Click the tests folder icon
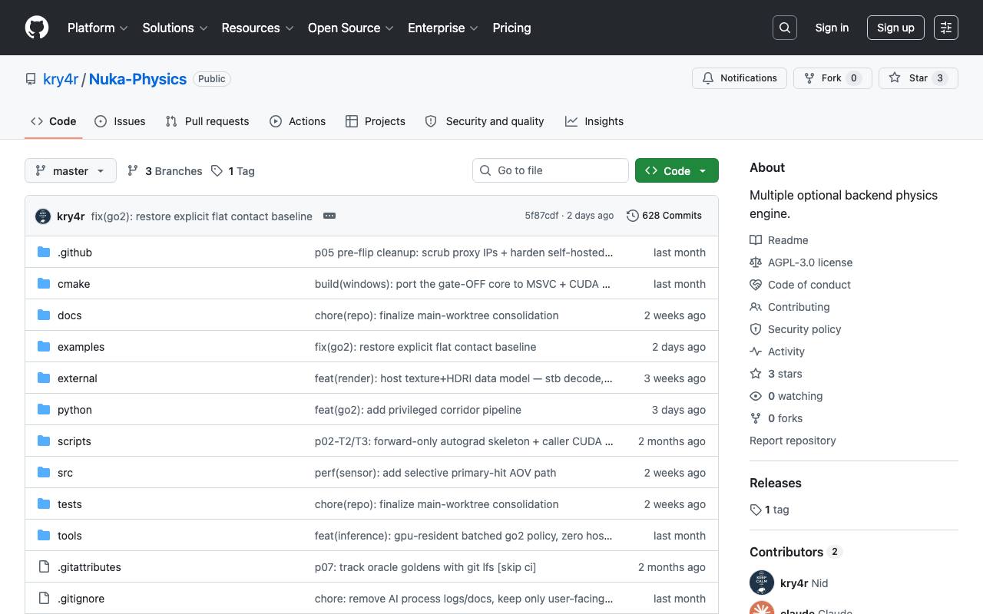983x614 pixels. click(x=44, y=503)
